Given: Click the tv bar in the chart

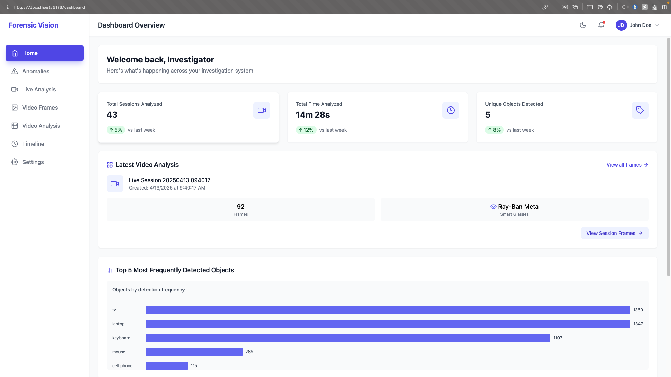Looking at the screenshot, I should pyautogui.click(x=388, y=310).
